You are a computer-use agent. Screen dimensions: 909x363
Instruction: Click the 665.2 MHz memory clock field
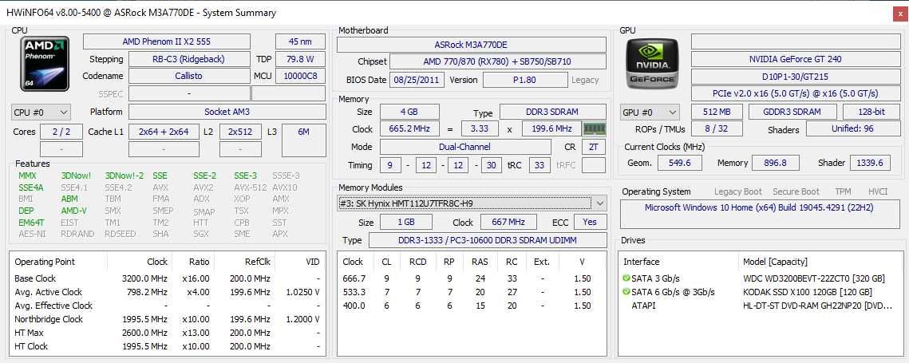(x=409, y=128)
